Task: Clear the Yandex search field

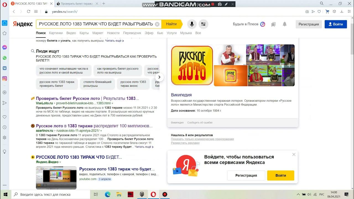Action: point(157,24)
